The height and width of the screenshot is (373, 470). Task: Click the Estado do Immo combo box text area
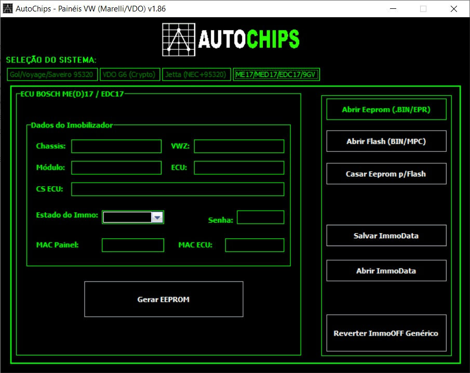pos(127,217)
